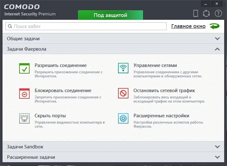Expand the Расширенные задачи section chevron
Viewport: 227px width, 166px height.
point(217,157)
